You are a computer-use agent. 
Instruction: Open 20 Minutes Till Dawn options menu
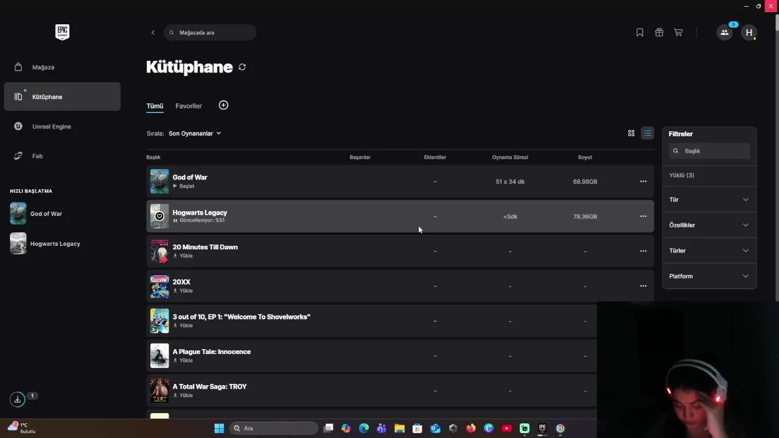643,251
